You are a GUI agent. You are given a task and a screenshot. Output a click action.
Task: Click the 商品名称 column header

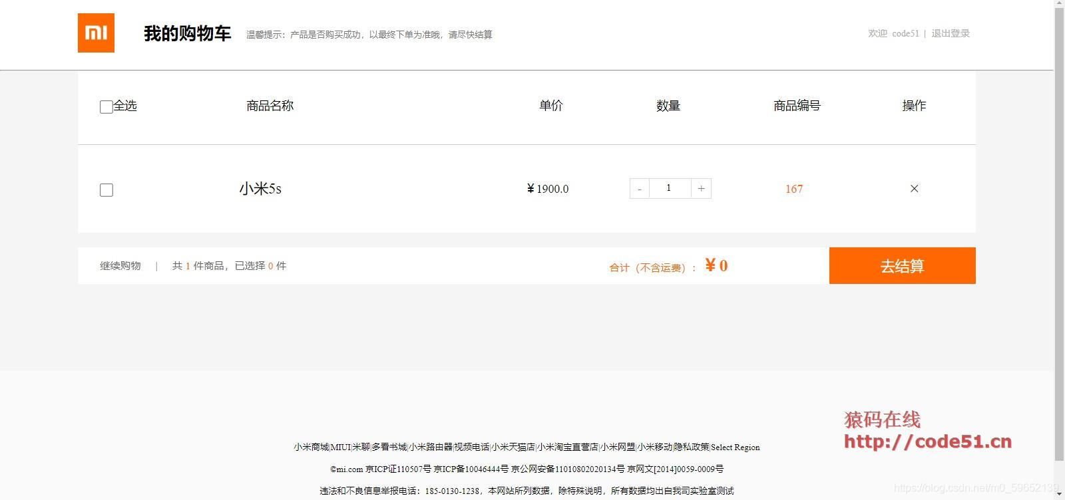tap(270, 106)
